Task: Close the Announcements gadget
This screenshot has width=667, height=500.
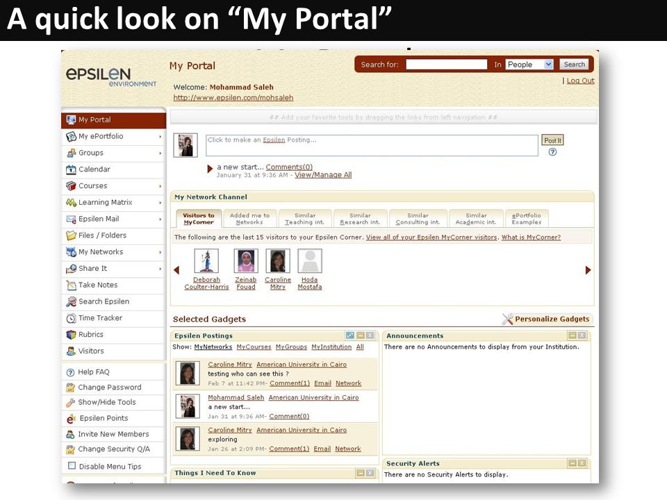Action: (x=582, y=335)
